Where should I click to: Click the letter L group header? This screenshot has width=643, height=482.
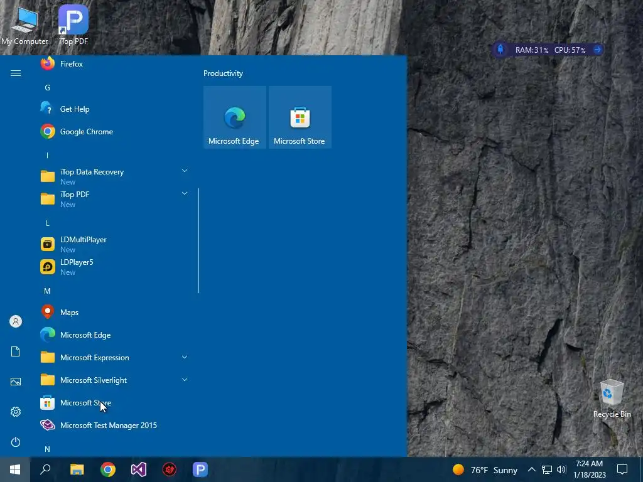point(48,223)
